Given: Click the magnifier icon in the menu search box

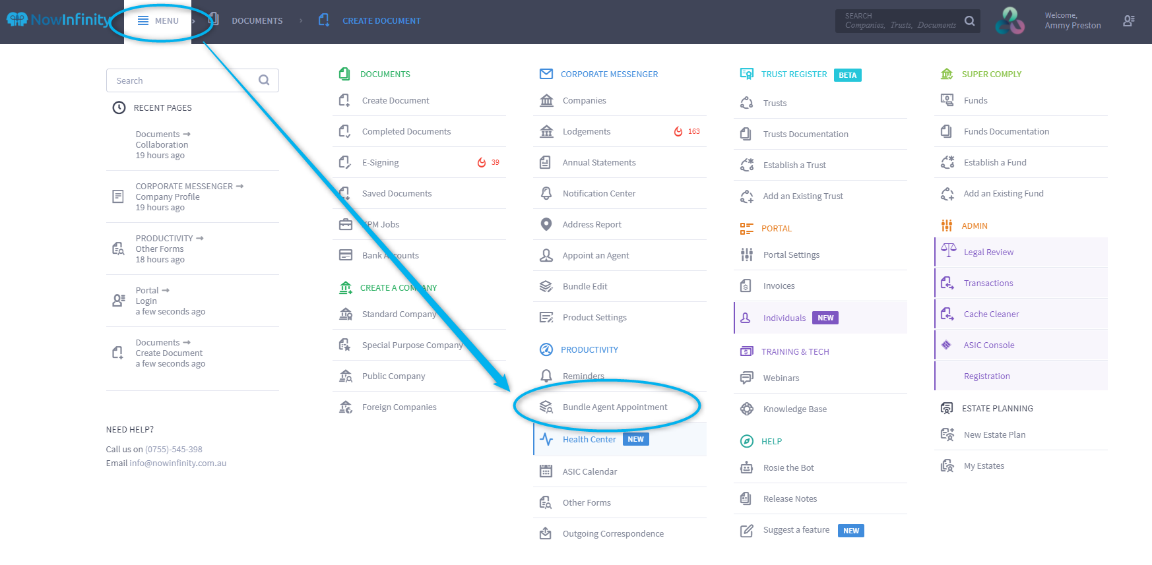Looking at the screenshot, I should [264, 80].
